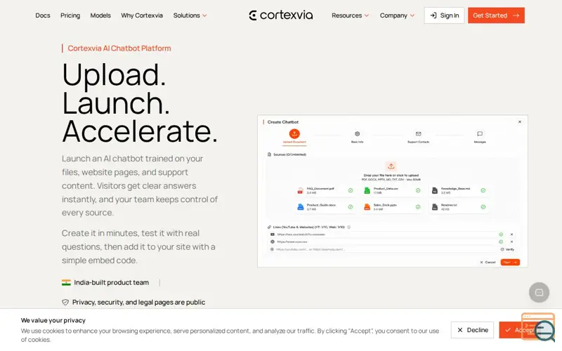
Task: Click the Cortexvia AI Chatbot Platform label
Action: click(x=119, y=48)
